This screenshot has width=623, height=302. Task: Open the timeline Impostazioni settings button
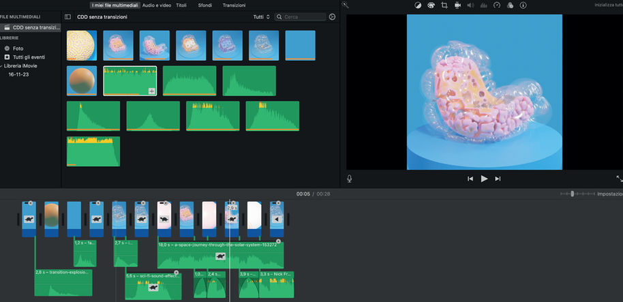[x=610, y=194]
